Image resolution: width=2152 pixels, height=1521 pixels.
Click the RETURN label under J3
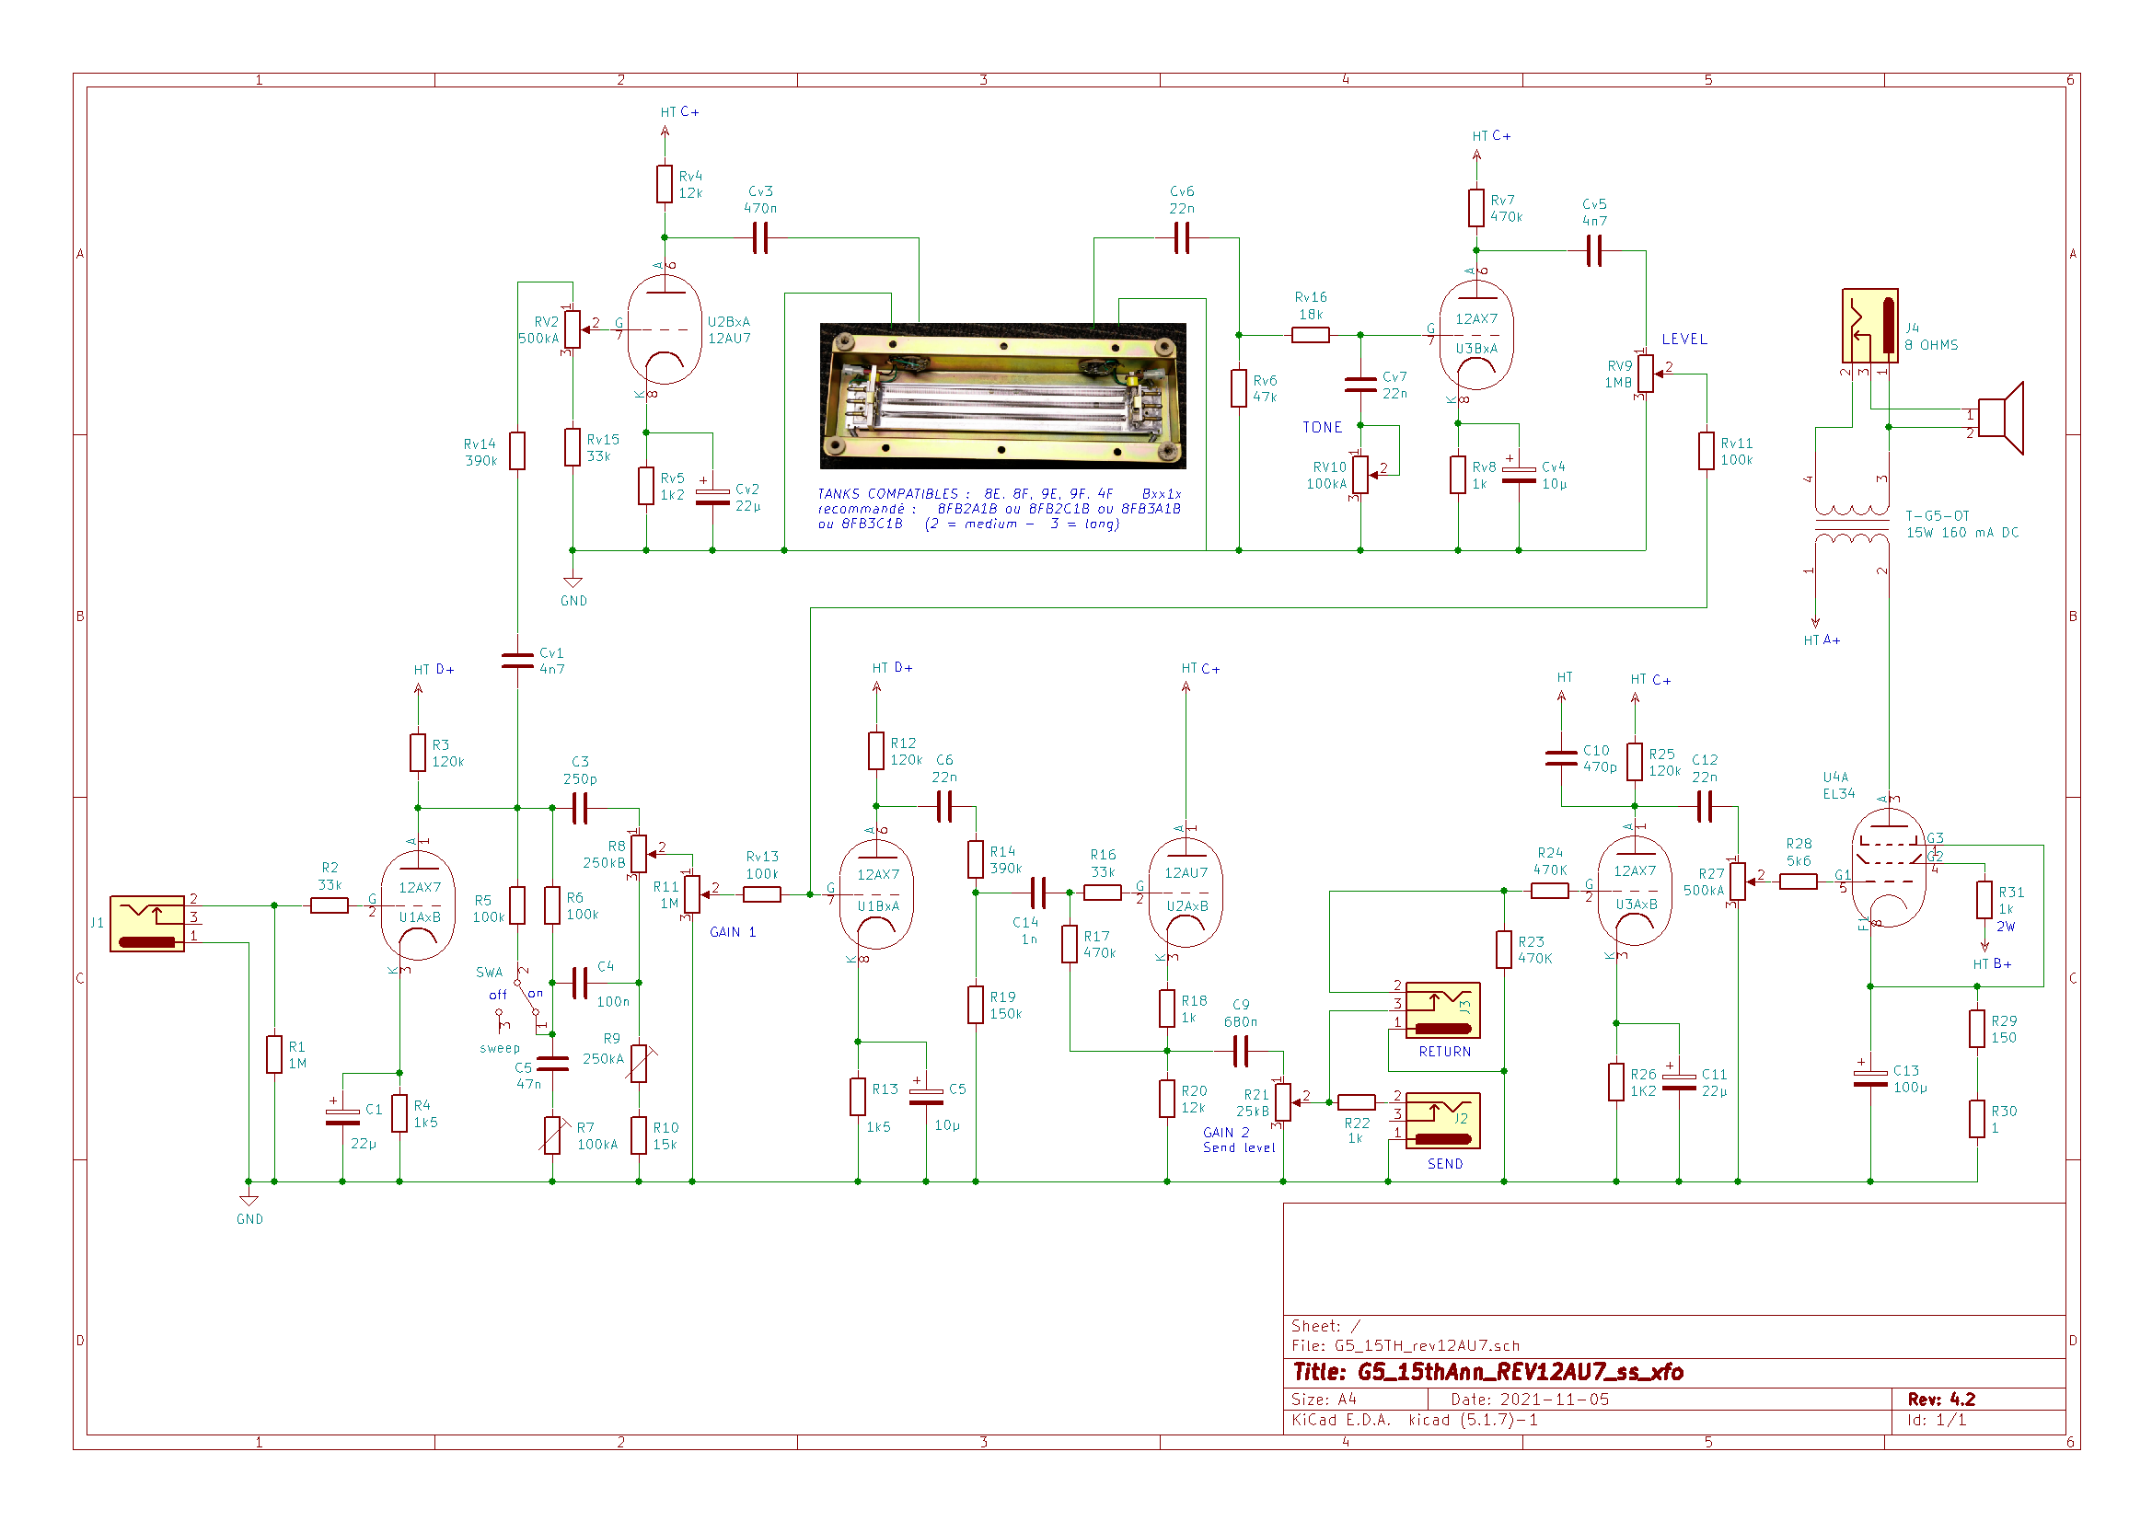(1445, 1053)
